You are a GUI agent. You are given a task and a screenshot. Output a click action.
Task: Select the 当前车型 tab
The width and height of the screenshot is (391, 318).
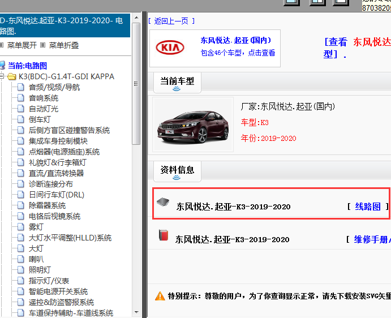click(177, 83)
